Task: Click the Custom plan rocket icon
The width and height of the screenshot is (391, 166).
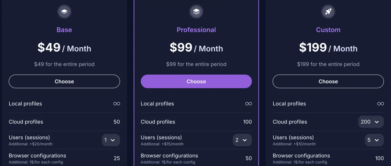Action: pos(328,12)
